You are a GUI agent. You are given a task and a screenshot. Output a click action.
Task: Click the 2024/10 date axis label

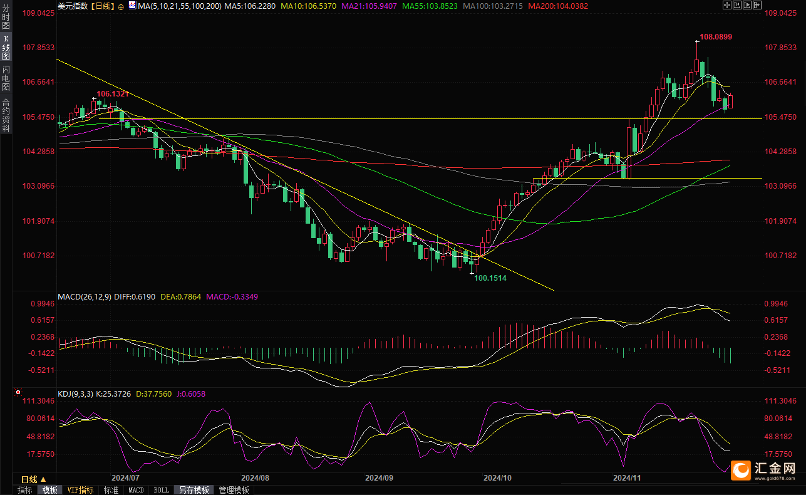(497, 477)
